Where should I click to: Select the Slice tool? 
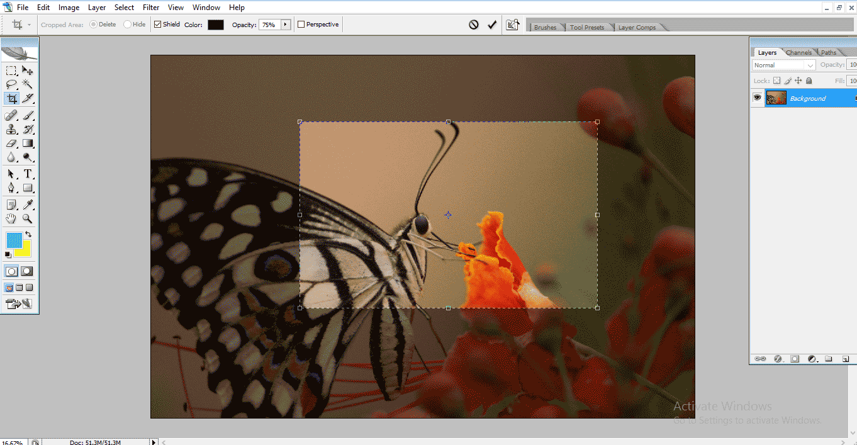(28, 98)
